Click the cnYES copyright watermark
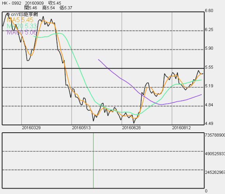225x194 pixels. click(22, 14)
